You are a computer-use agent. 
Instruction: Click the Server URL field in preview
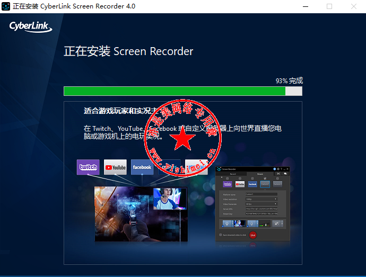(262, 209)
